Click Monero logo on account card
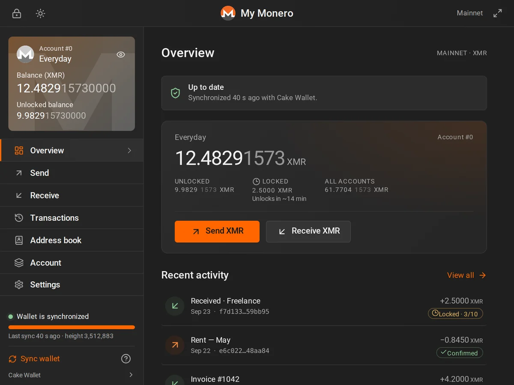Viewport: 514px width, 385px height. click(25, 54)
